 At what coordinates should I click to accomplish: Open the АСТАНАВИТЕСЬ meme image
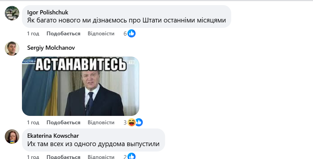coord(81,86)
